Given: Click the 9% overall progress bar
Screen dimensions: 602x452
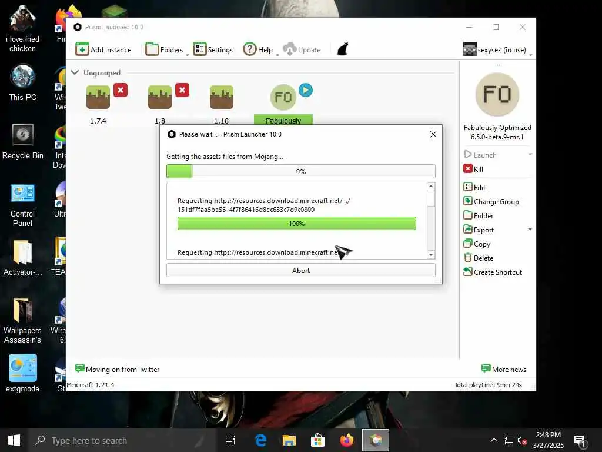Looking at the screenshot, I should coord(301,171).
